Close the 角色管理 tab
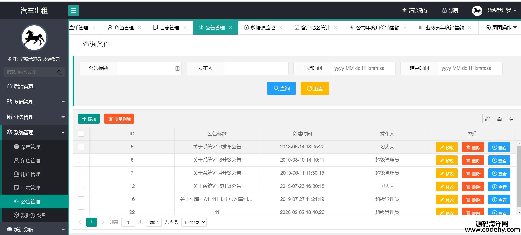This screenshot has width=521, height=235. [139, 28]
